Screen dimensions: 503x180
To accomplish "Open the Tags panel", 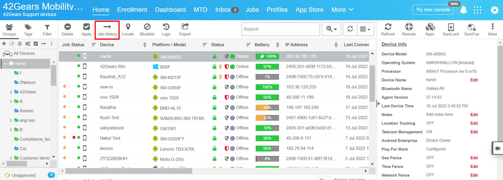I will click(x=28, y=30).
